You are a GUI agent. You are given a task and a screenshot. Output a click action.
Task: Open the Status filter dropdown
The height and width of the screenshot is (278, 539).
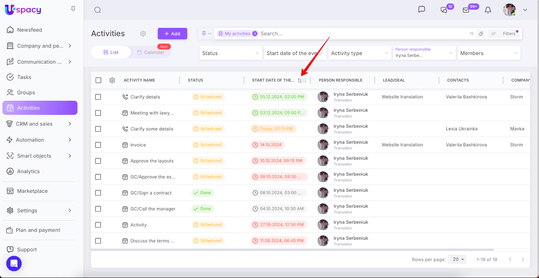tap(230, 53)
